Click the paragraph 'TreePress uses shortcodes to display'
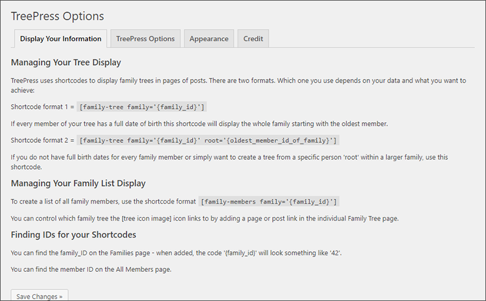Viewport: 486px width, 301px height. coord(238,85)
